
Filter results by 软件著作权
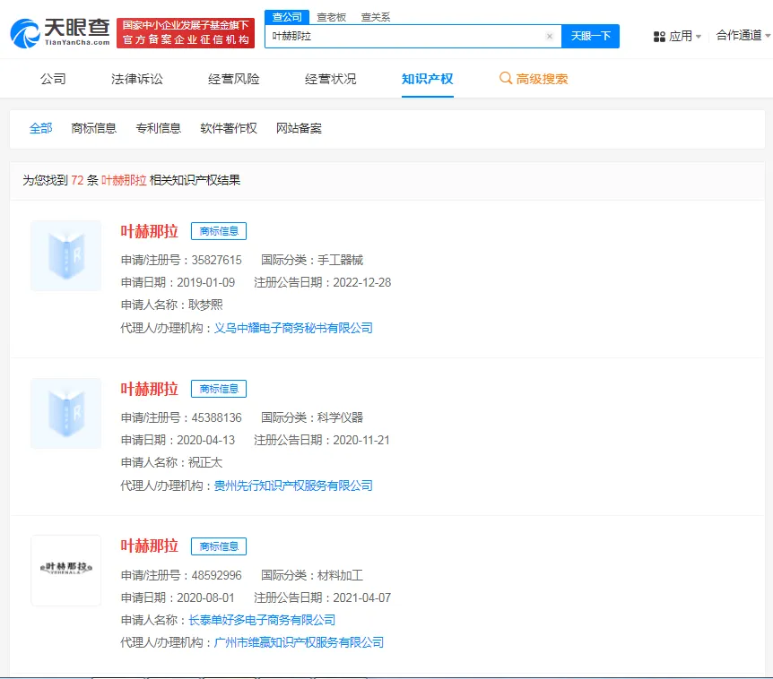coord(229,128)
